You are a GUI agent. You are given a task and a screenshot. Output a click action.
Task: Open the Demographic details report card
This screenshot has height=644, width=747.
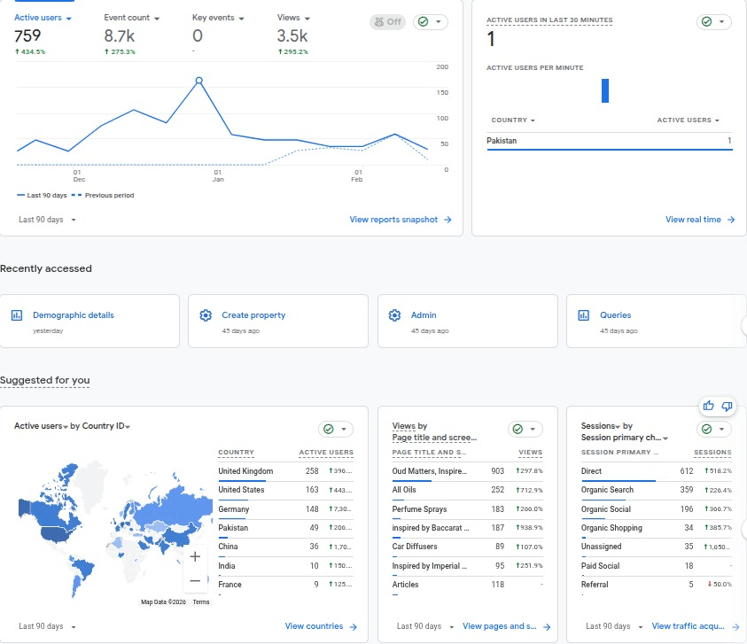coord(73,315)
